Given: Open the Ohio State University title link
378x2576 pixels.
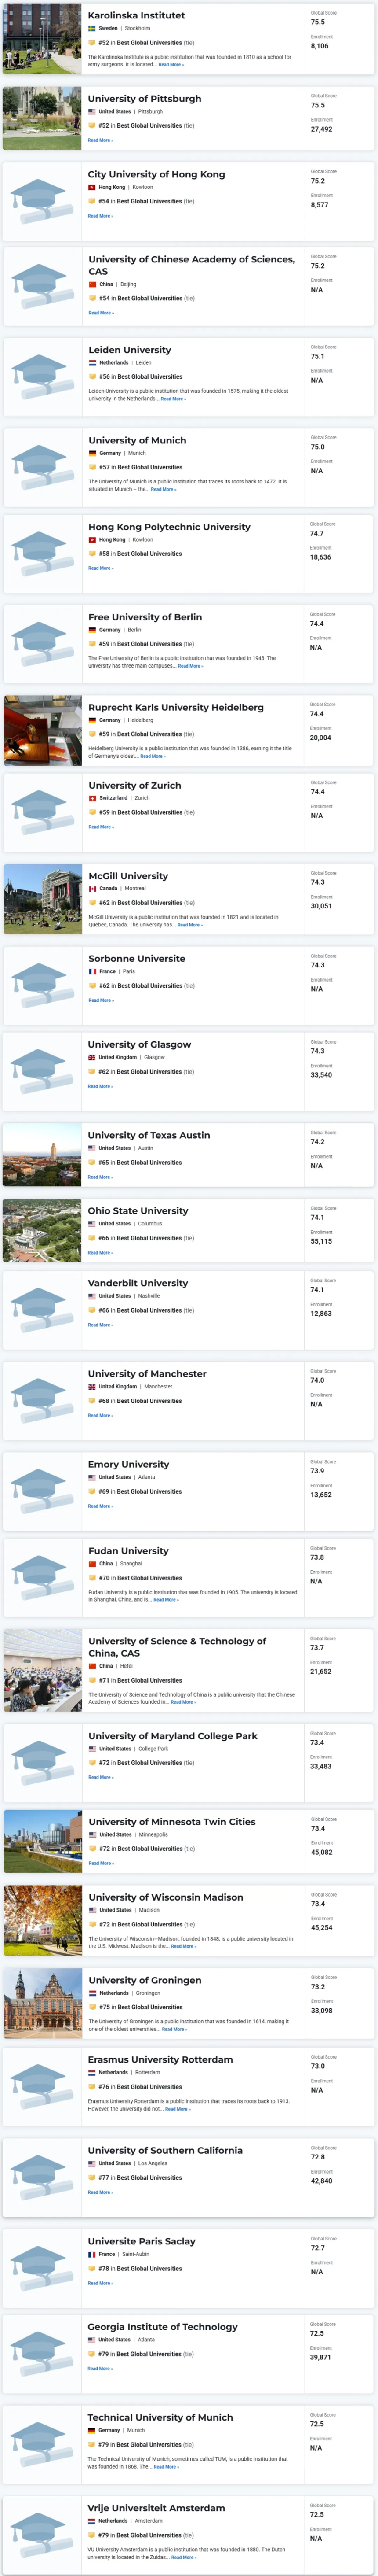Looking at the screenshot, I should pos(138,1211).
